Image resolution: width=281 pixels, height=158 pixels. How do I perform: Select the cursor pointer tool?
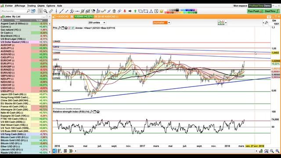pyautogui.click(x=40, y=11)
